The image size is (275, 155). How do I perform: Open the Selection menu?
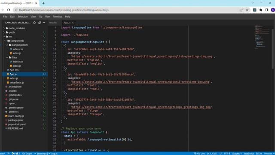(x=22, y=16)
